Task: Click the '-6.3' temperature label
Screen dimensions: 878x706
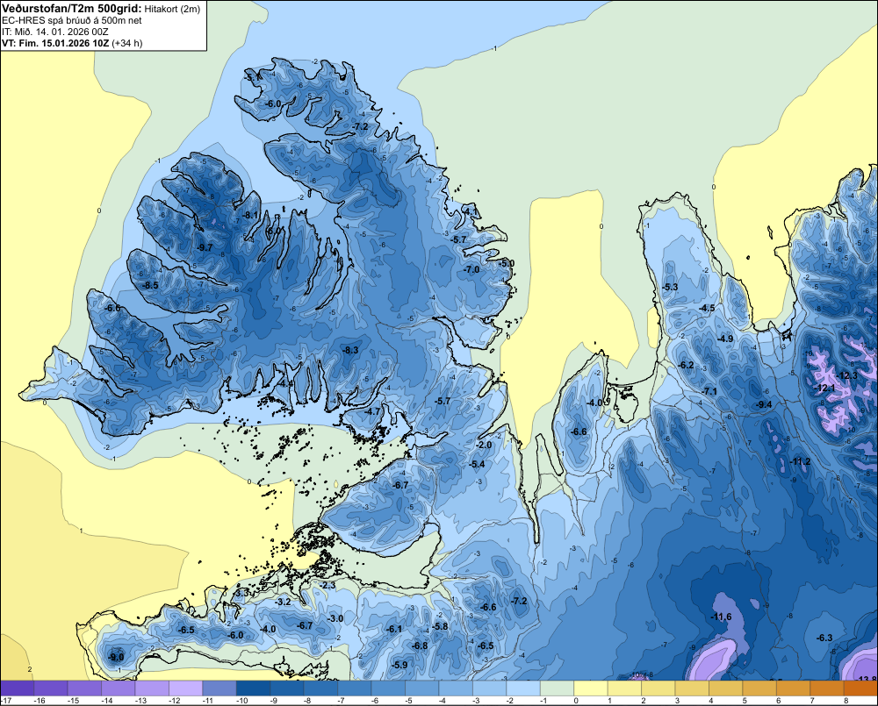Action: point(824,638)
